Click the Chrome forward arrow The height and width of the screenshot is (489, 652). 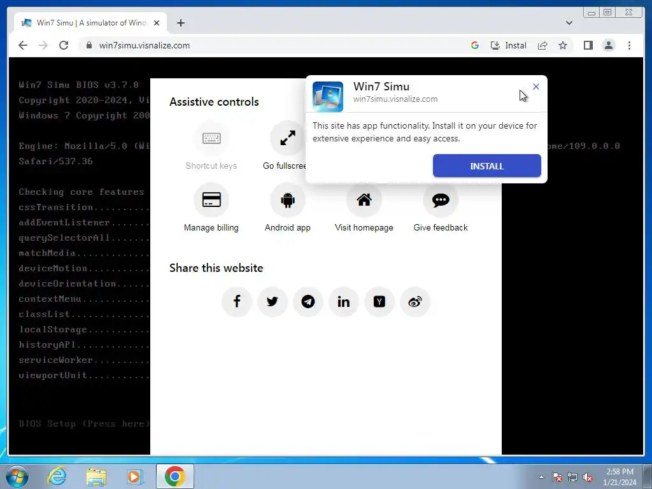coord(43,45)
